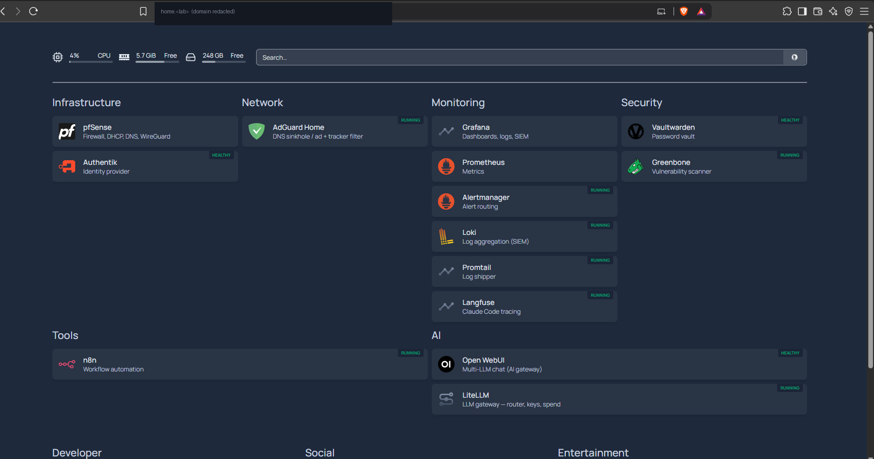The height and width of the screenshot is (459, 874).
Task: Click the Authentik red logo icon
Action: 67,166
